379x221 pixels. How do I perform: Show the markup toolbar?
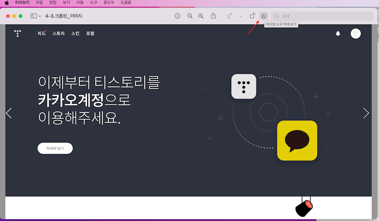tap(263, 16)
